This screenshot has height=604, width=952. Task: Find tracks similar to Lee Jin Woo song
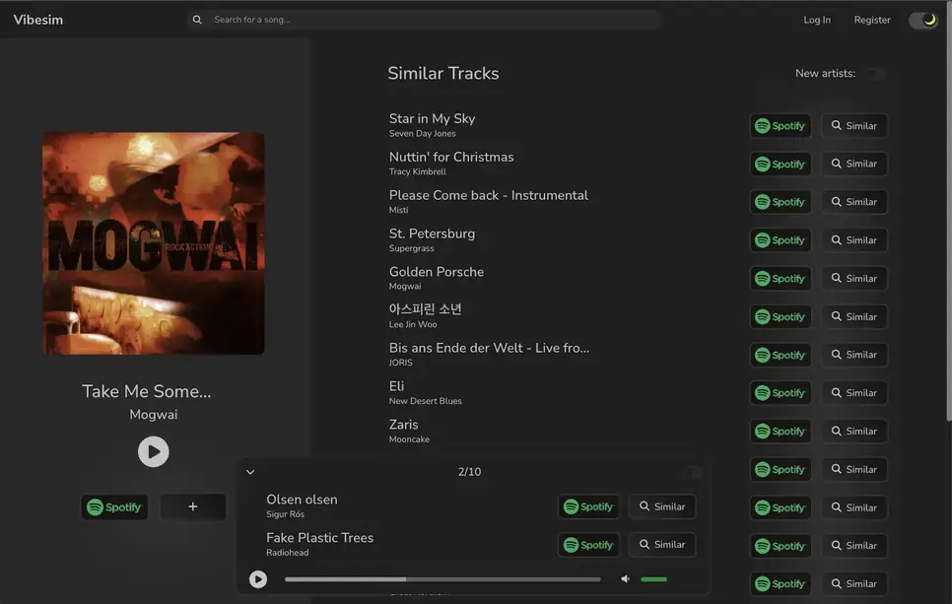pos(854,317)
